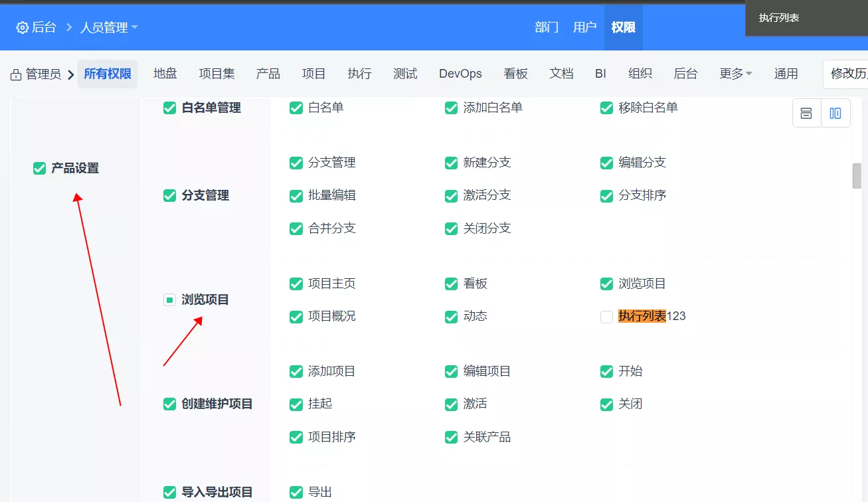Image resolution: width=868 pixels, height=502 pixels.
Task: Uncheck the 合并分支 permission
Action: 296,228
